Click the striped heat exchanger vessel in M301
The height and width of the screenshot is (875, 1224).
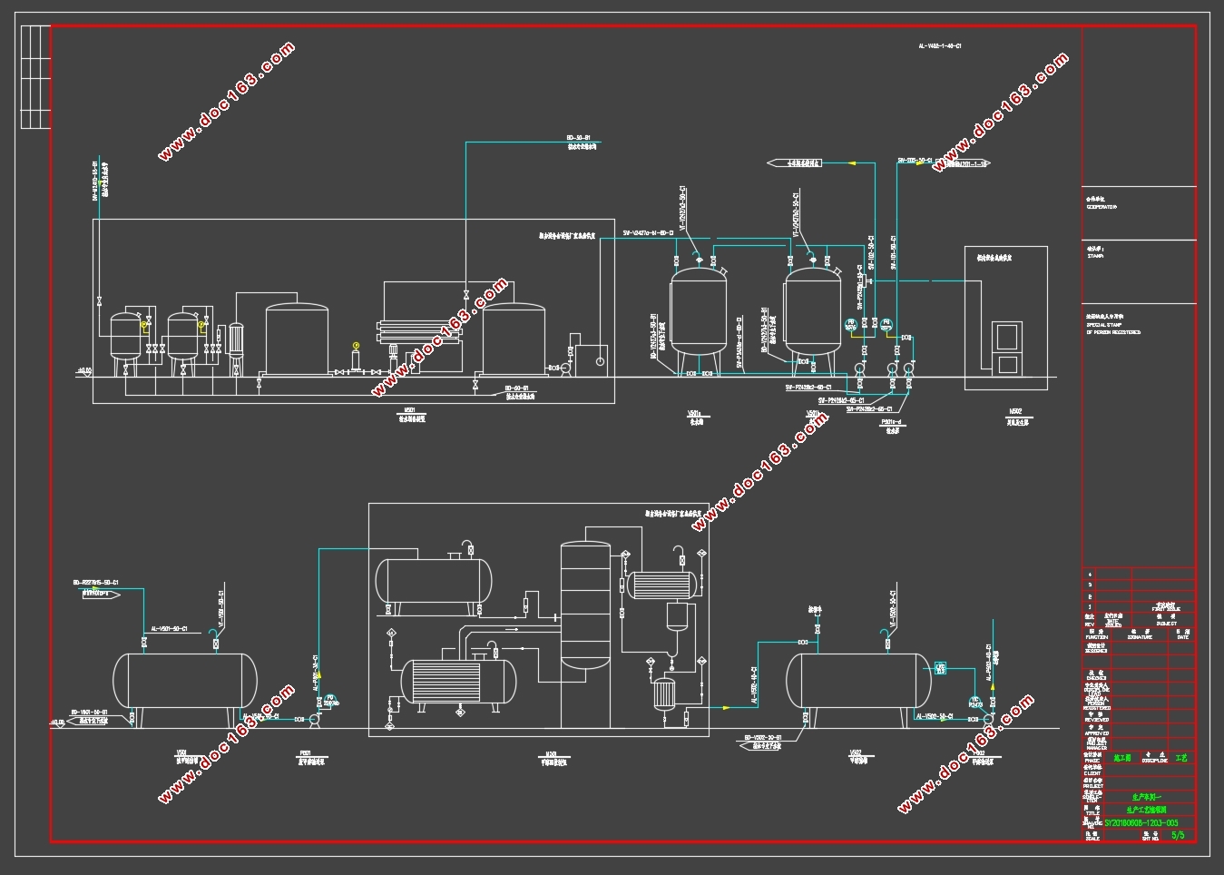(458, 683)
